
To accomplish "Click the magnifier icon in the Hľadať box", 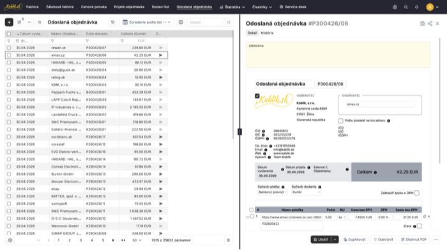I will click(x=229, y=22).
